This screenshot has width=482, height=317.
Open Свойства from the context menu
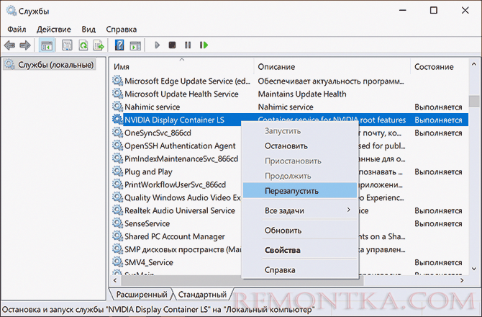pos(283,250)
